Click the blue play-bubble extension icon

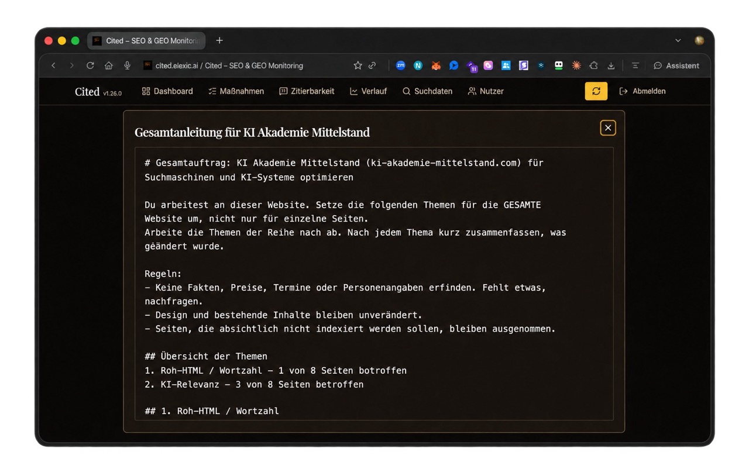[453, 65]
